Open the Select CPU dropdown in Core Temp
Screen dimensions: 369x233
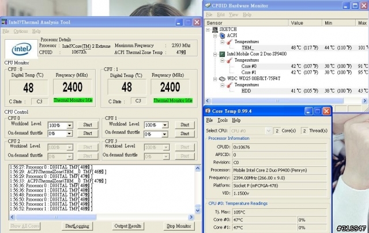click(x=268, y=131)
